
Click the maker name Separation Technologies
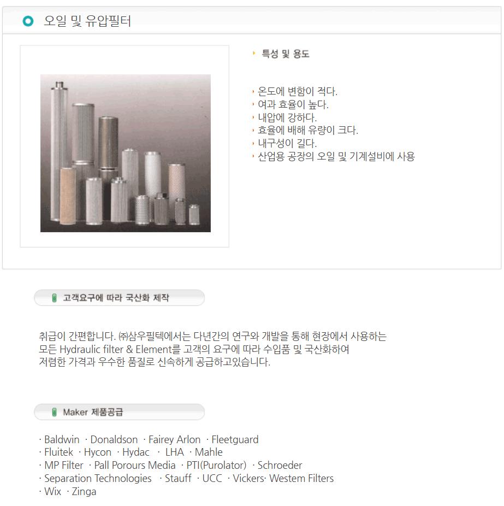pyautogui.click(x=98, y=478)
